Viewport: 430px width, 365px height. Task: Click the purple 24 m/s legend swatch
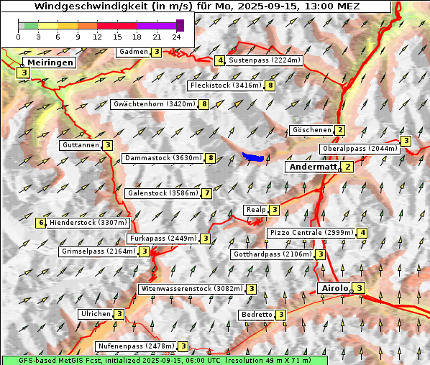pyautogui.click(x=180, y=25)
